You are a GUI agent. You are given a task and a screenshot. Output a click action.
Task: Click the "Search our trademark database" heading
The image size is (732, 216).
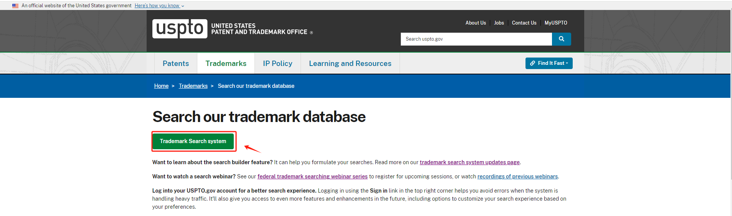click(259, 117)
